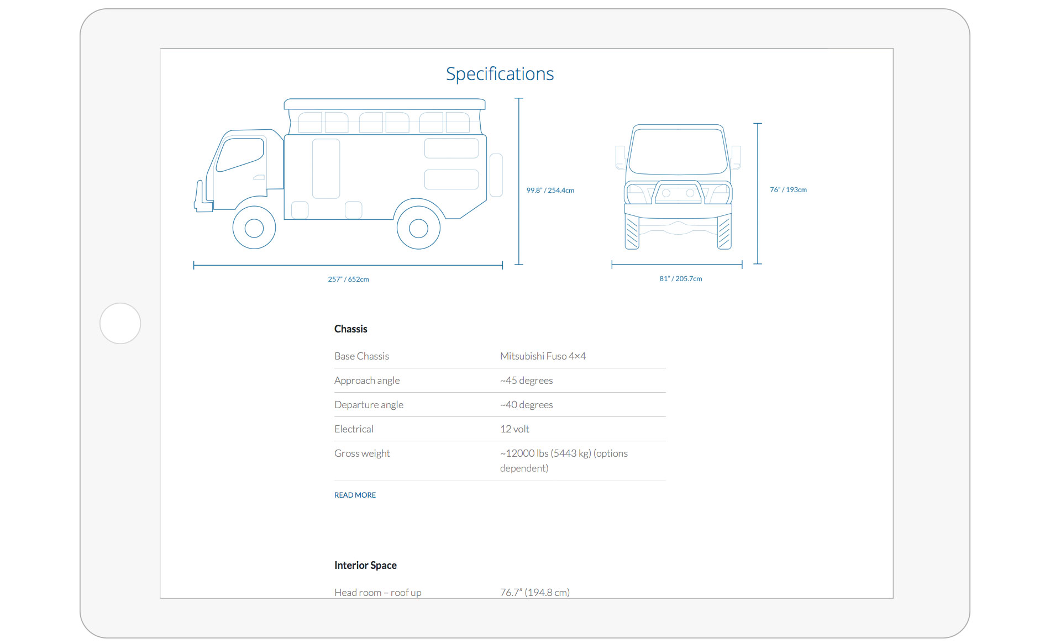Click the 81" / 205.7cm width label
This screenshot has width=1050, height=644.
(x=680, y=279)
